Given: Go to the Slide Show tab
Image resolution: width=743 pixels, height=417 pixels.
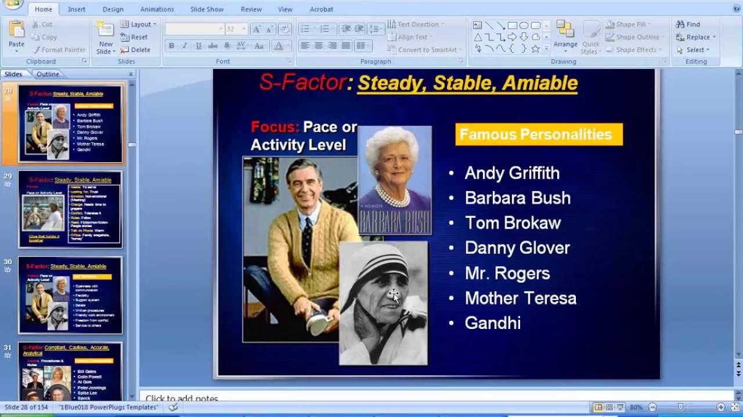Looking at the screenshot, I should (207, 9).
